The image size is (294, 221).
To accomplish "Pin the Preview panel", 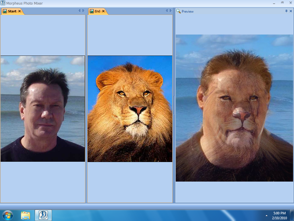I will click(286, 11).
